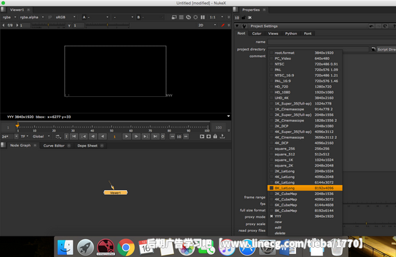Select UHD_4K 3840x2160 format
The height and width of the screenshot is (257, 396).
pyautogui.click(x=305, y=98)
